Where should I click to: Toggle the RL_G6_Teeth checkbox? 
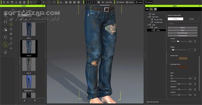point(152,20)
